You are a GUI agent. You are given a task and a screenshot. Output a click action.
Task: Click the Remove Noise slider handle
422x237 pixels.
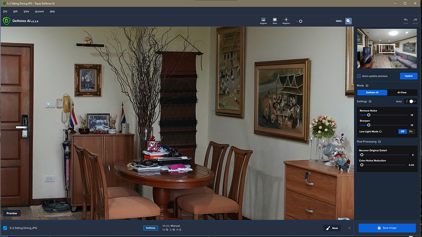(368, 115)
